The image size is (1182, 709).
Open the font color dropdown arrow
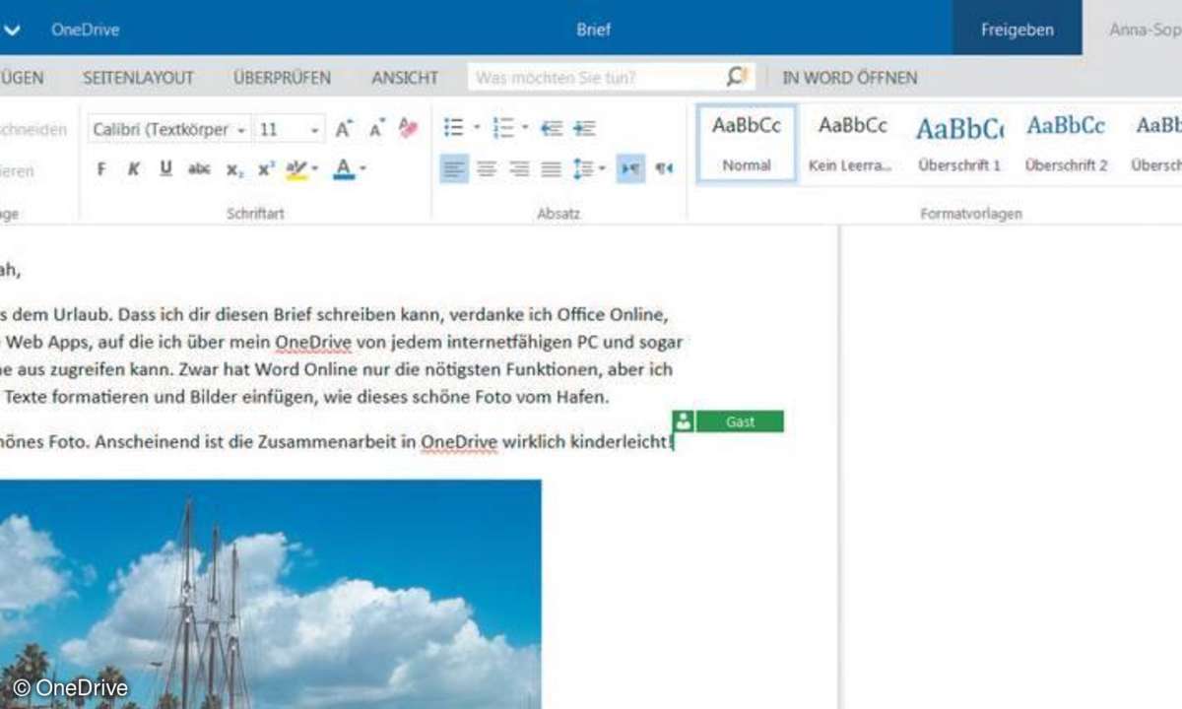362,169
